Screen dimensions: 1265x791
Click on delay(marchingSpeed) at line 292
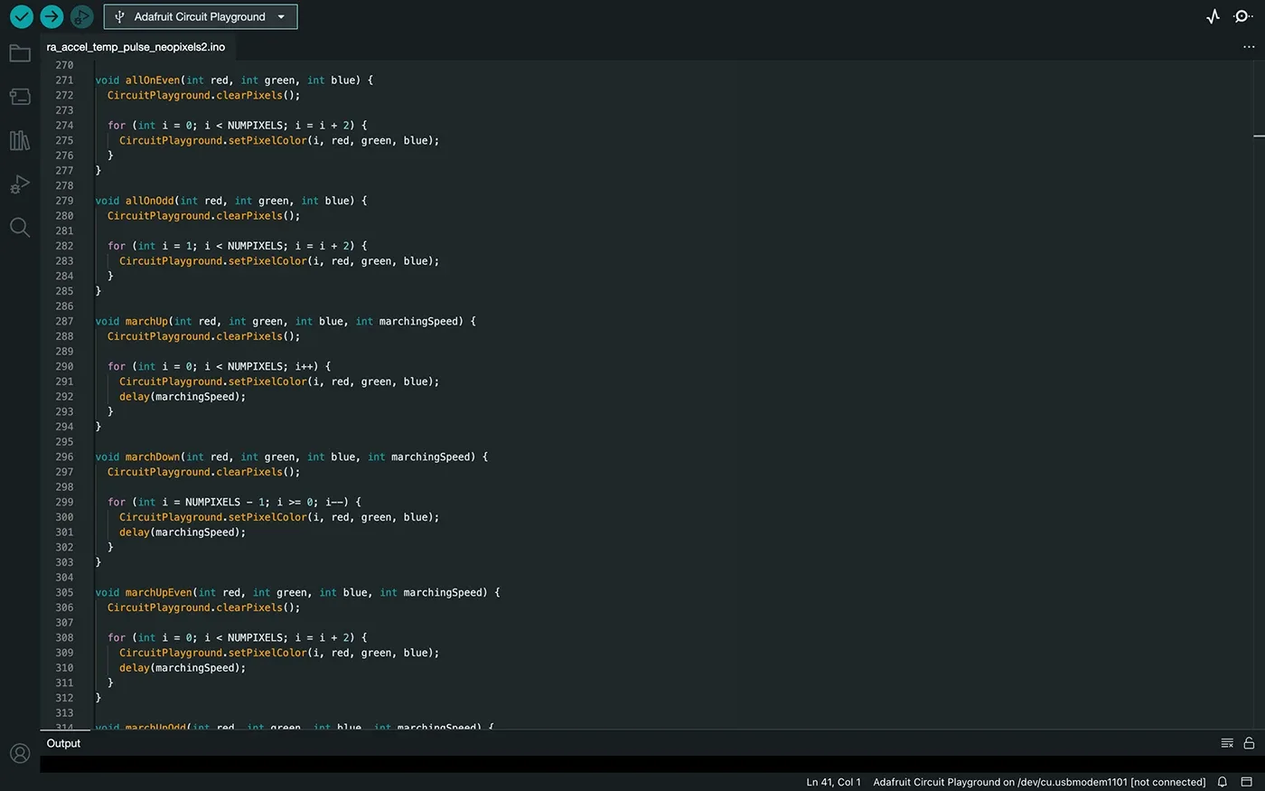click(x=182, y=397)
